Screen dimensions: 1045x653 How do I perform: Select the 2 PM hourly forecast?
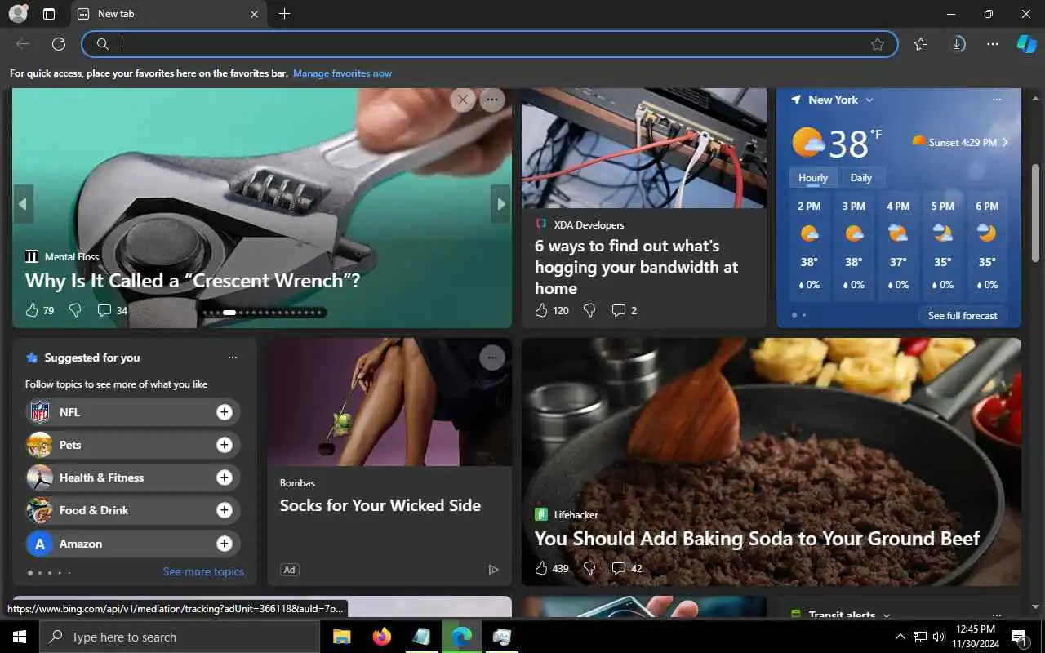[809, 245]
